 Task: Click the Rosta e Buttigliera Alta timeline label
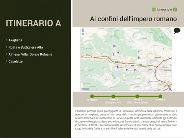pyautogui.click(x=113, y=101)
